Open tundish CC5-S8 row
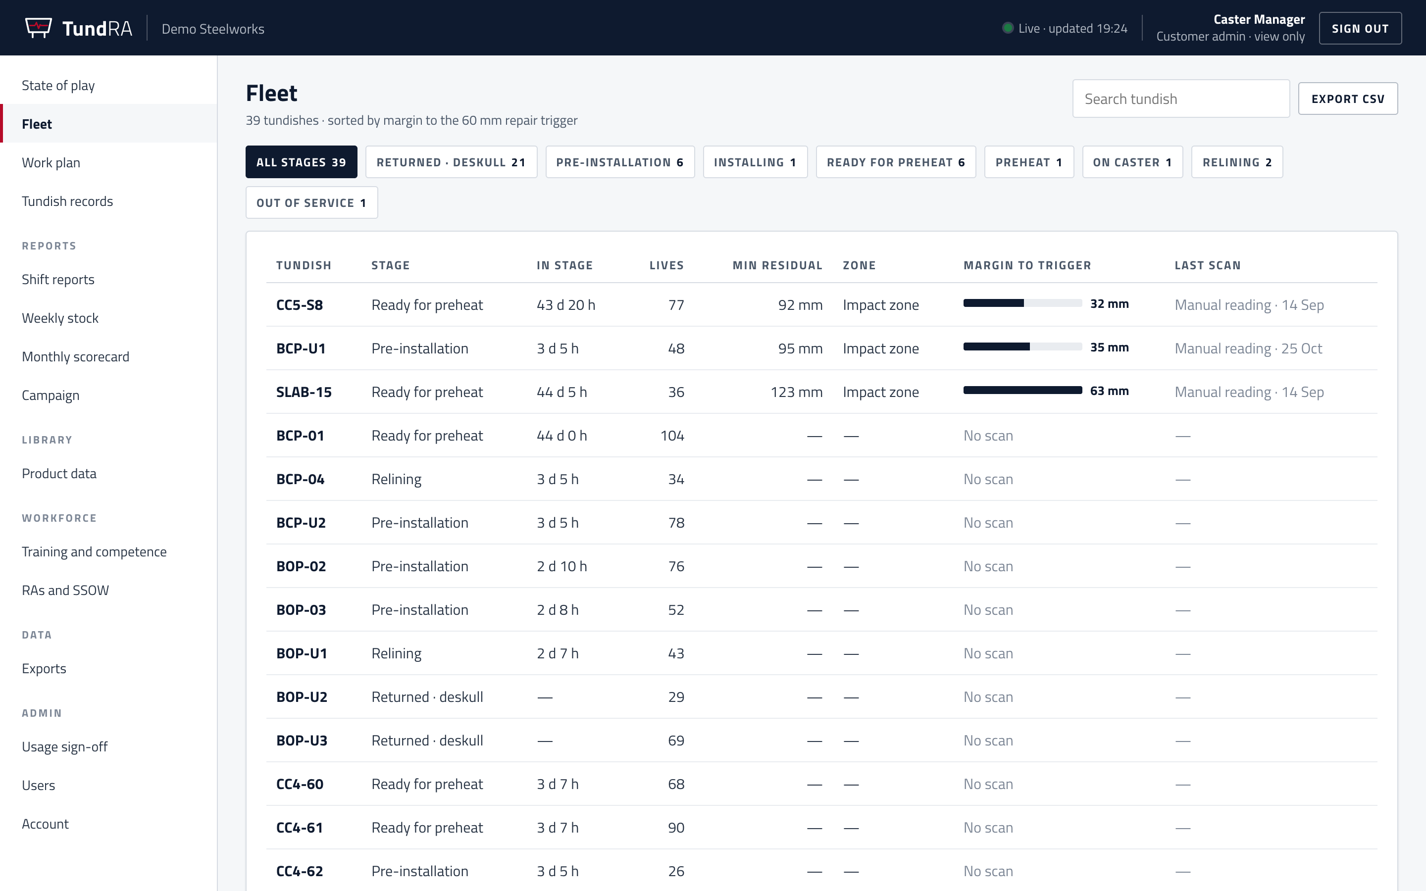1426x891 pixels. point(821,304)
